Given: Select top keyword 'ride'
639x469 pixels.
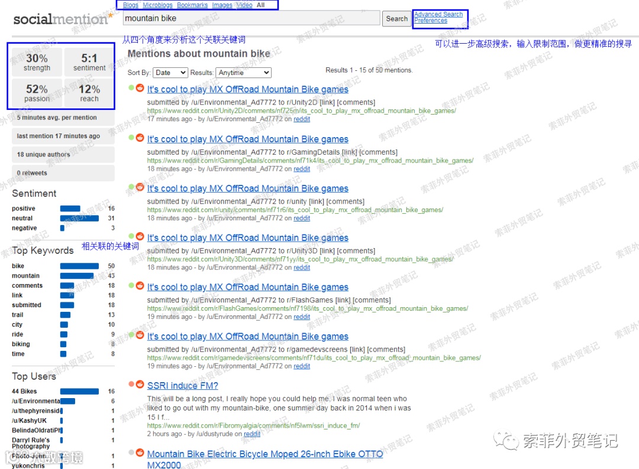Looking at the screenshot, I should (x=18, y=334).
